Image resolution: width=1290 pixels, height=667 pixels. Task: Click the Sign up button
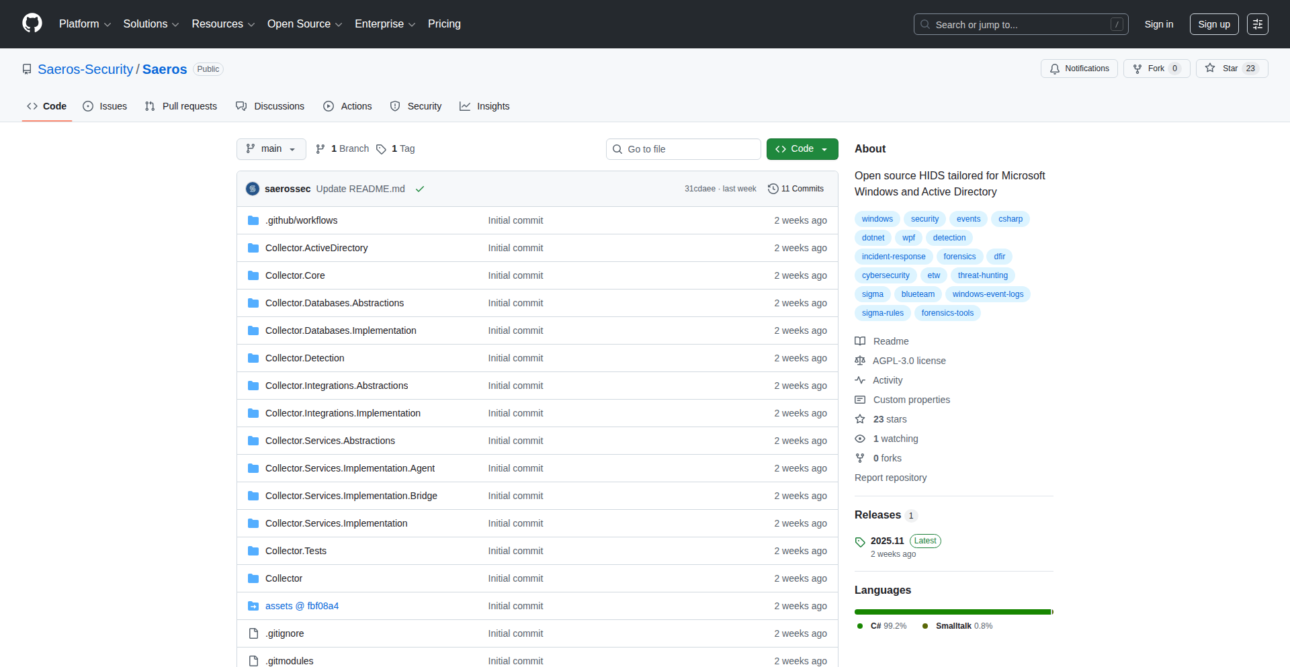(x=1213, y=24)
